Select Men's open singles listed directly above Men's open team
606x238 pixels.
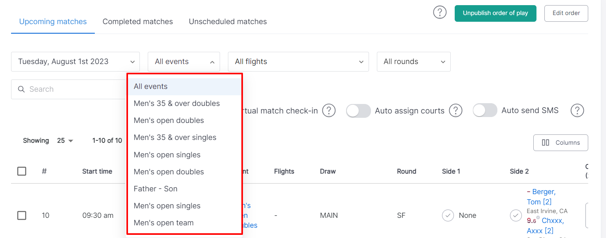point(184,206)
